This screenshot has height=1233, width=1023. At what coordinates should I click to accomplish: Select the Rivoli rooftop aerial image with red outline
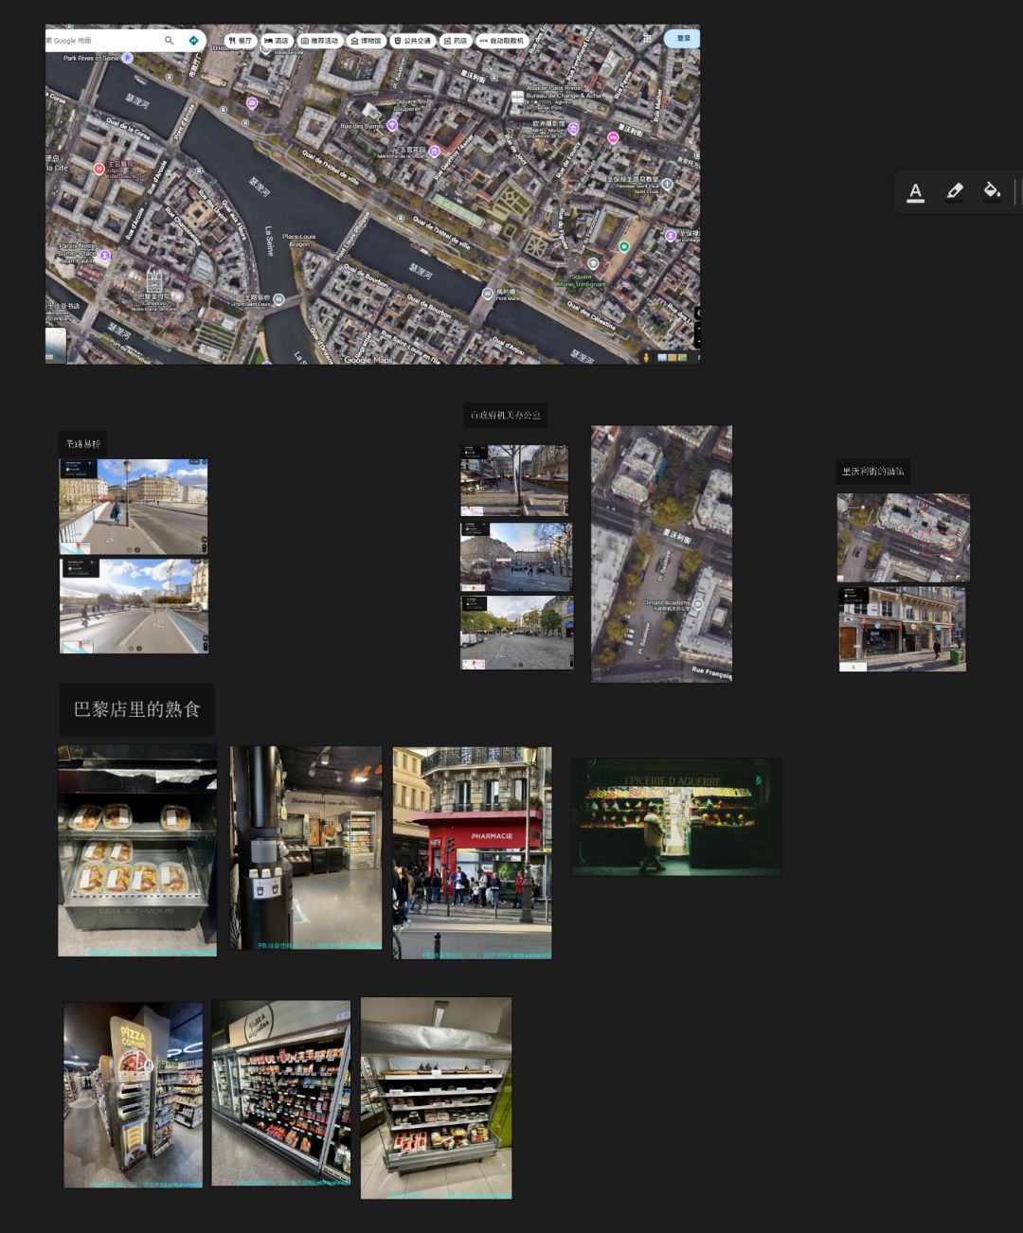tap(904, 537)
